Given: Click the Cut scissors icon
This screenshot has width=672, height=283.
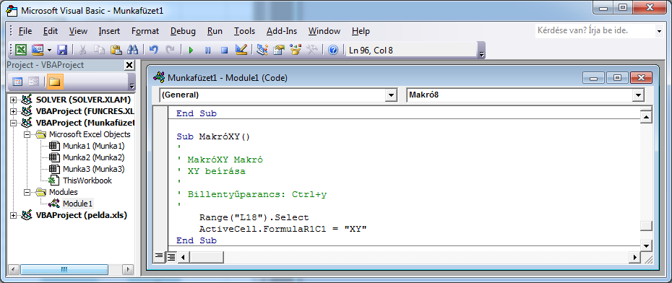Looking at the screenshot, I should pos(82,50).
